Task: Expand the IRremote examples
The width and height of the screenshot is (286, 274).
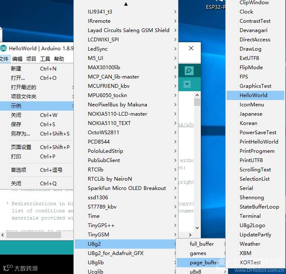Action: 126,21
